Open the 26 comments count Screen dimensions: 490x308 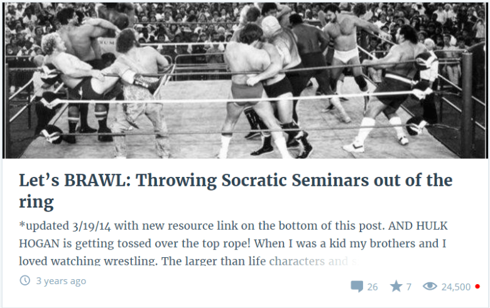click(x=373, y=287)
